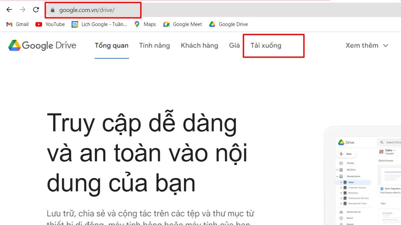401x225 pixels.
Task: Open the Google Drive bookmark
Action: click(228, 24)
